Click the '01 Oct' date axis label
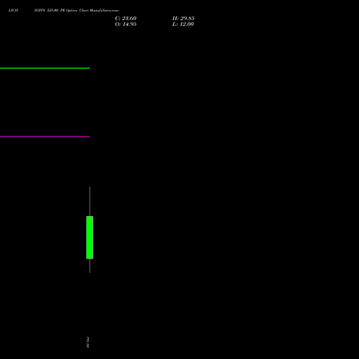Viewport: 359px width, 359px height. pos(88,342)
